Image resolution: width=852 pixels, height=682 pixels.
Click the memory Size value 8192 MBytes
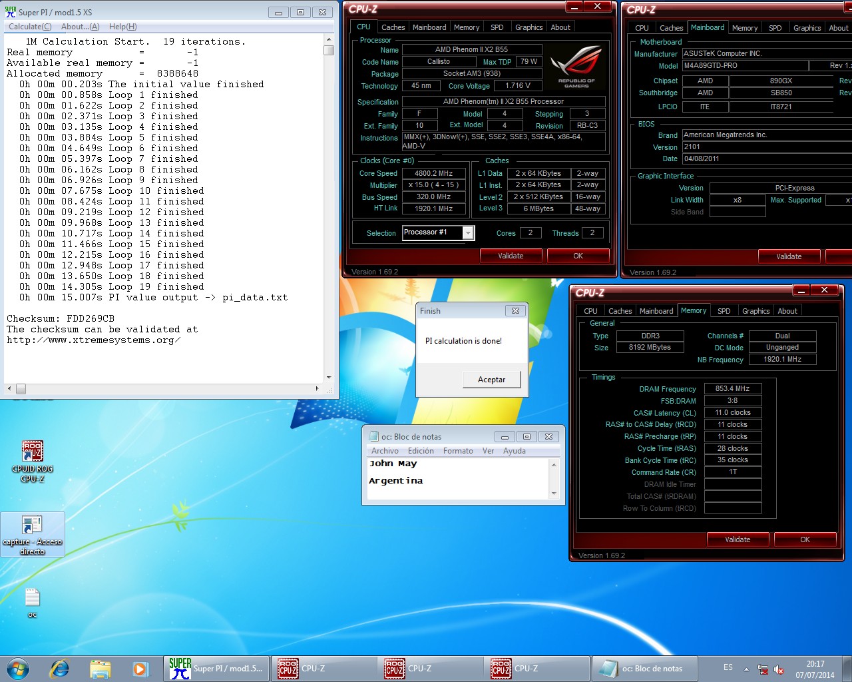click(x=650, y=348)
